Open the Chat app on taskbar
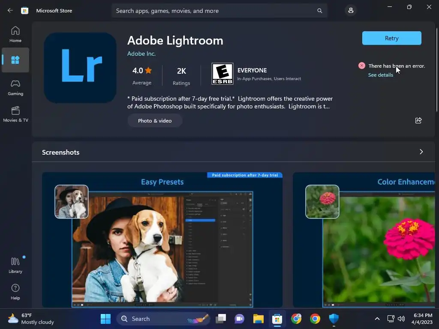The image size is (439, 329). (x=240, y=319)
